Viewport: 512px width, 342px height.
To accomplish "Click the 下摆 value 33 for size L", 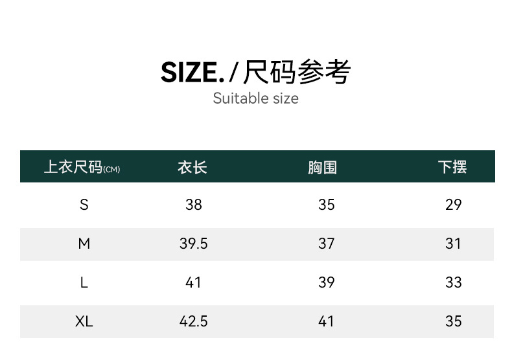I will pos(454,282).
